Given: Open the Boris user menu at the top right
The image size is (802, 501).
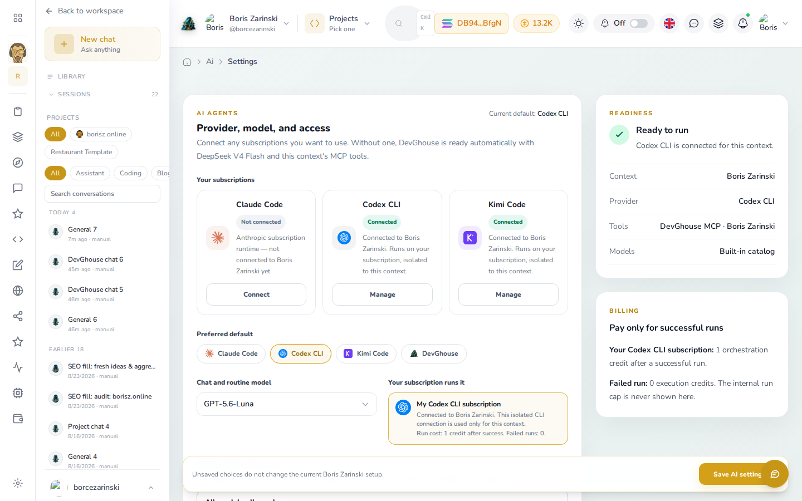Looking at the screenshot, I should coord(774,23).
